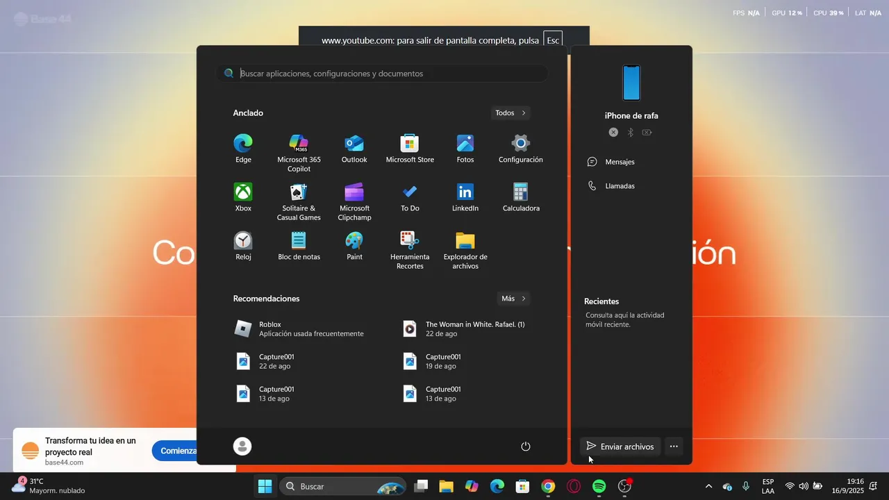Click the phone Bluetooth status icon

631,132
